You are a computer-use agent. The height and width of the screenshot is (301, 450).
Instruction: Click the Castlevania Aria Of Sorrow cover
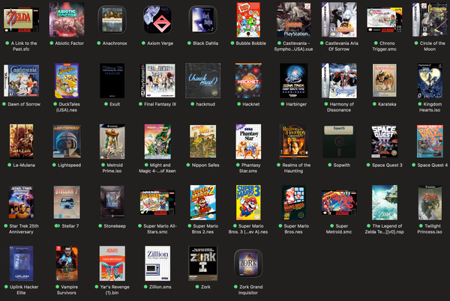(339, 19)
